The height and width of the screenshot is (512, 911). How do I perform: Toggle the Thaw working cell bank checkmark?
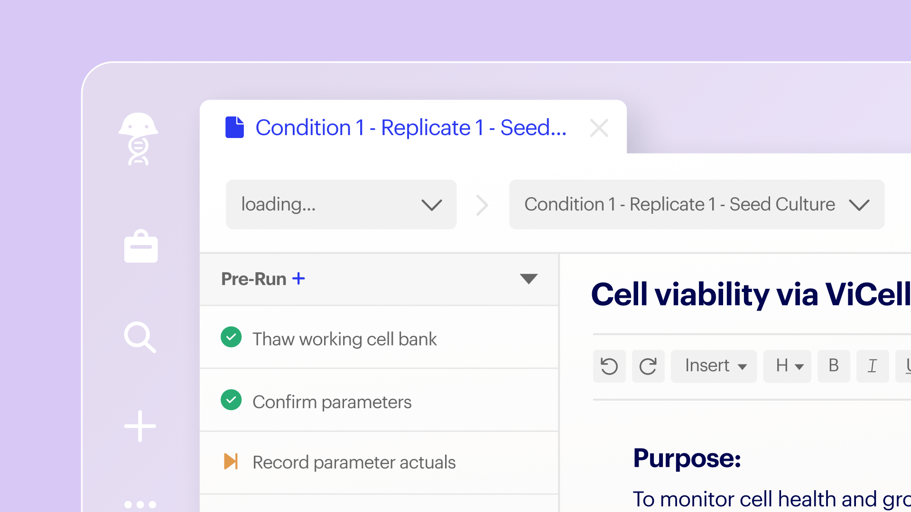[x=231, y=338]
